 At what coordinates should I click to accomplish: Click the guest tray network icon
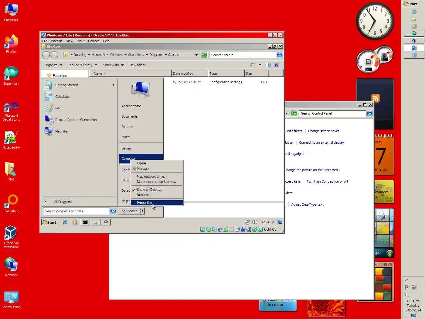pos(247,222)
